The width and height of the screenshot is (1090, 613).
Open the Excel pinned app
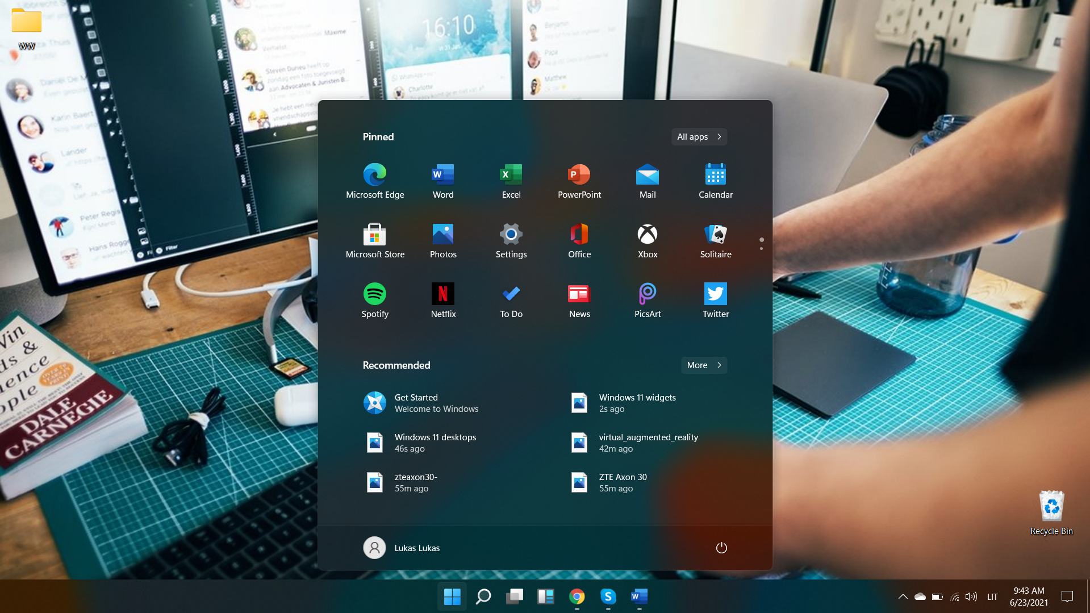tap(511, 182)
